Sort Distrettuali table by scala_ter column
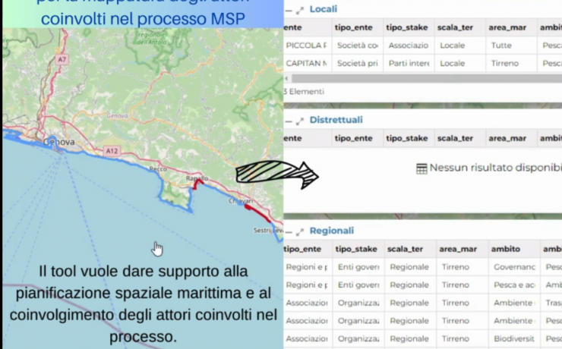 (x=456, y=138)
